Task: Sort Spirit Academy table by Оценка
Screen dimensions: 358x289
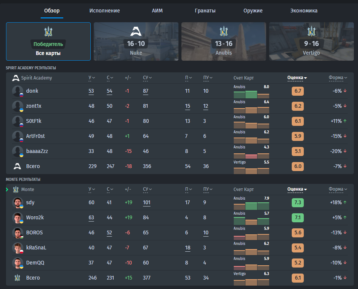Action: pos(297,78)
